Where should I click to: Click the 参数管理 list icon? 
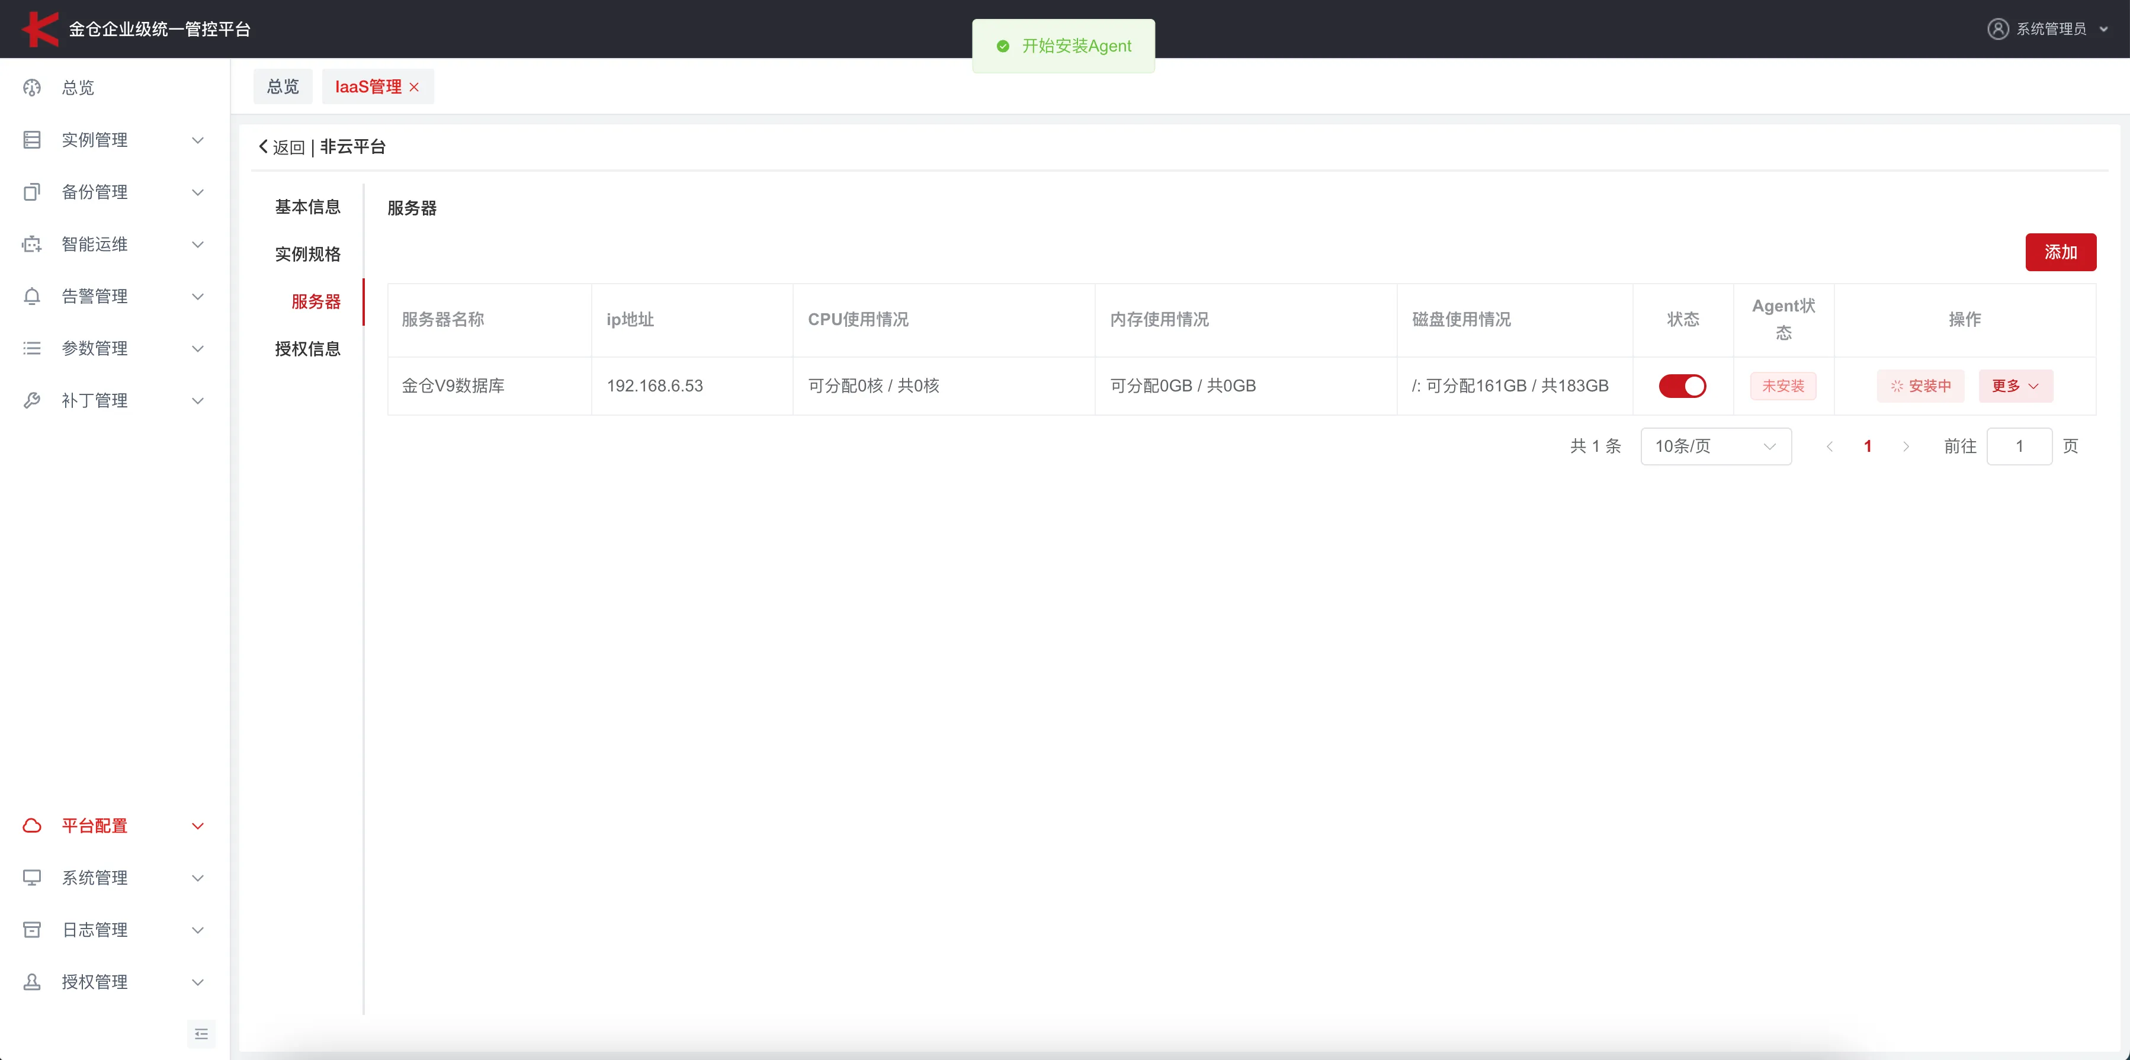[31, 347]
